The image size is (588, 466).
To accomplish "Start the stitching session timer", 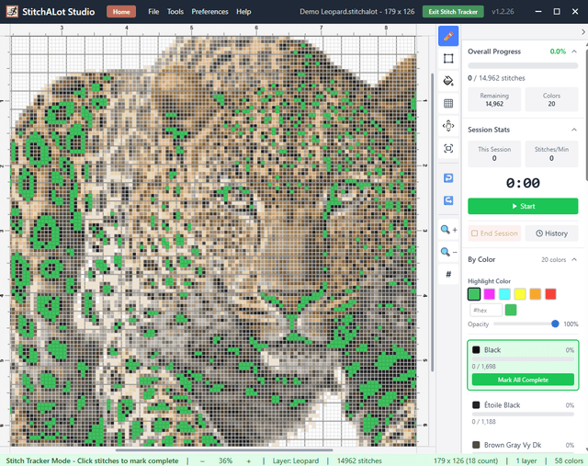I will [523, 206].
